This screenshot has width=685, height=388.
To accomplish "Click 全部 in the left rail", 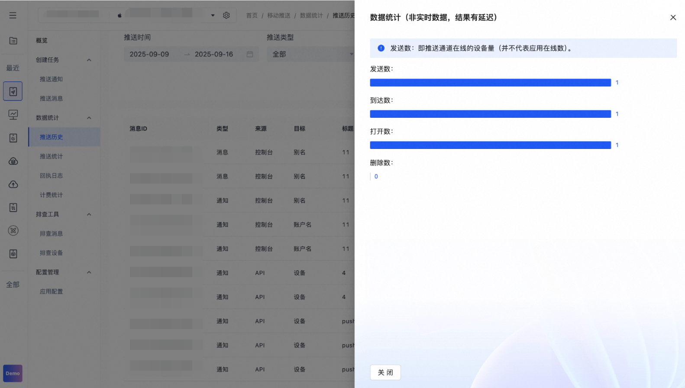I will (13, 285).
